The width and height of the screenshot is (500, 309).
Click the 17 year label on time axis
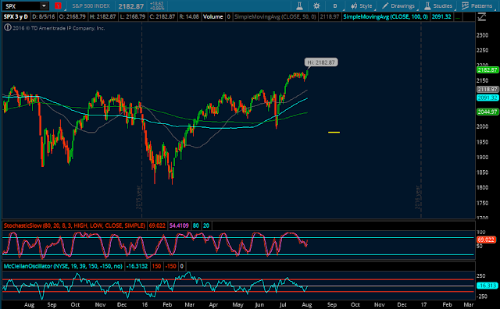[x=423, y=305]
